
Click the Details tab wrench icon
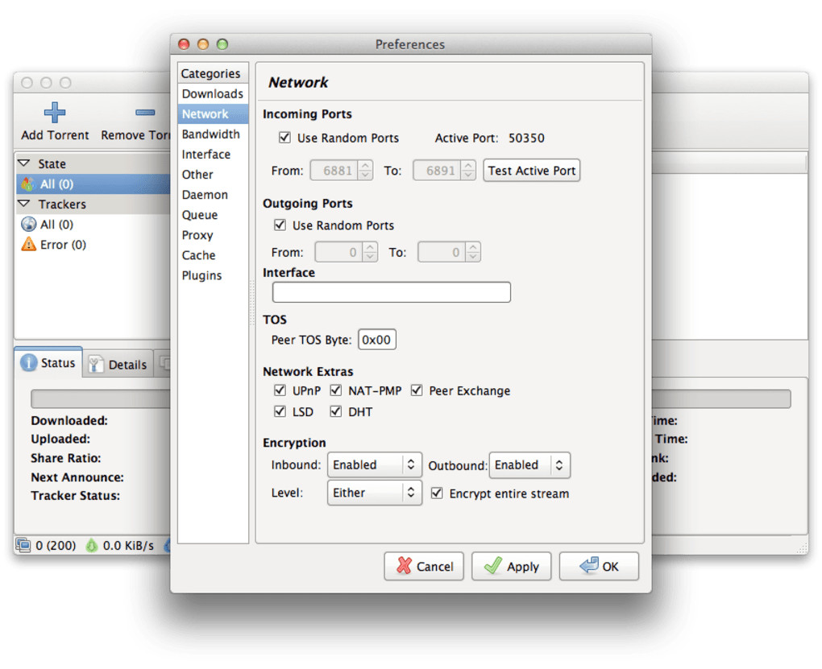(95, 364)
